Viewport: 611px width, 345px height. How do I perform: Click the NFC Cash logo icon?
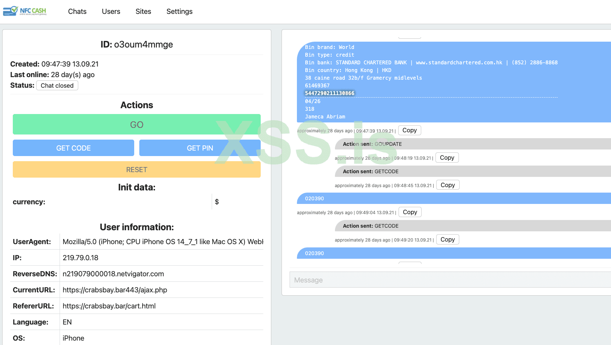pos(24,11)
